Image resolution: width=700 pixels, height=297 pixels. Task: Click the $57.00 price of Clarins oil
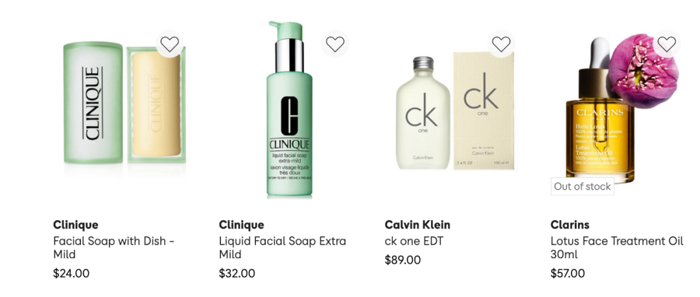(568, 273)
